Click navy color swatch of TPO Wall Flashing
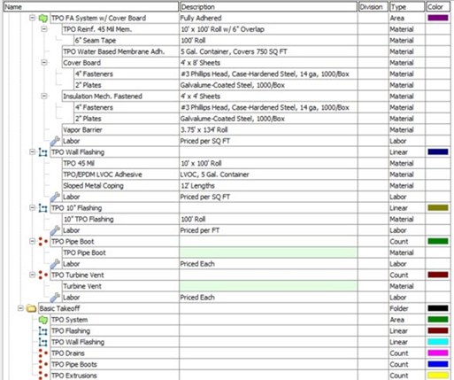 [438, 152]
